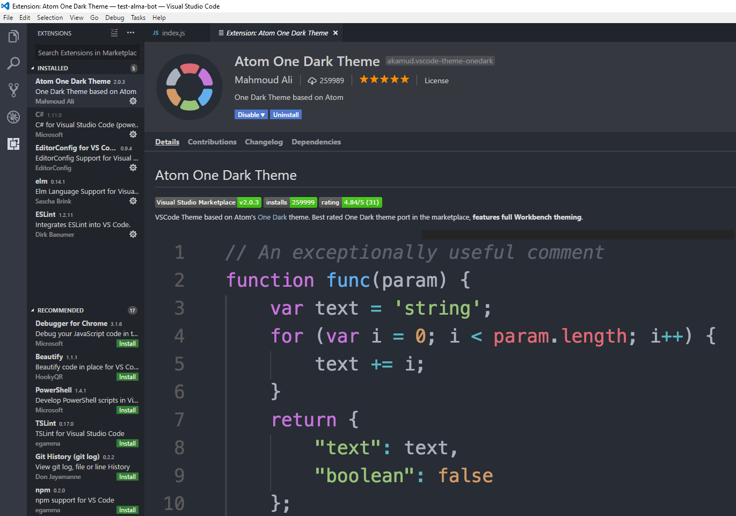736x516 pixels.
Task: Open the File menu
Action: tap(8, 18)
